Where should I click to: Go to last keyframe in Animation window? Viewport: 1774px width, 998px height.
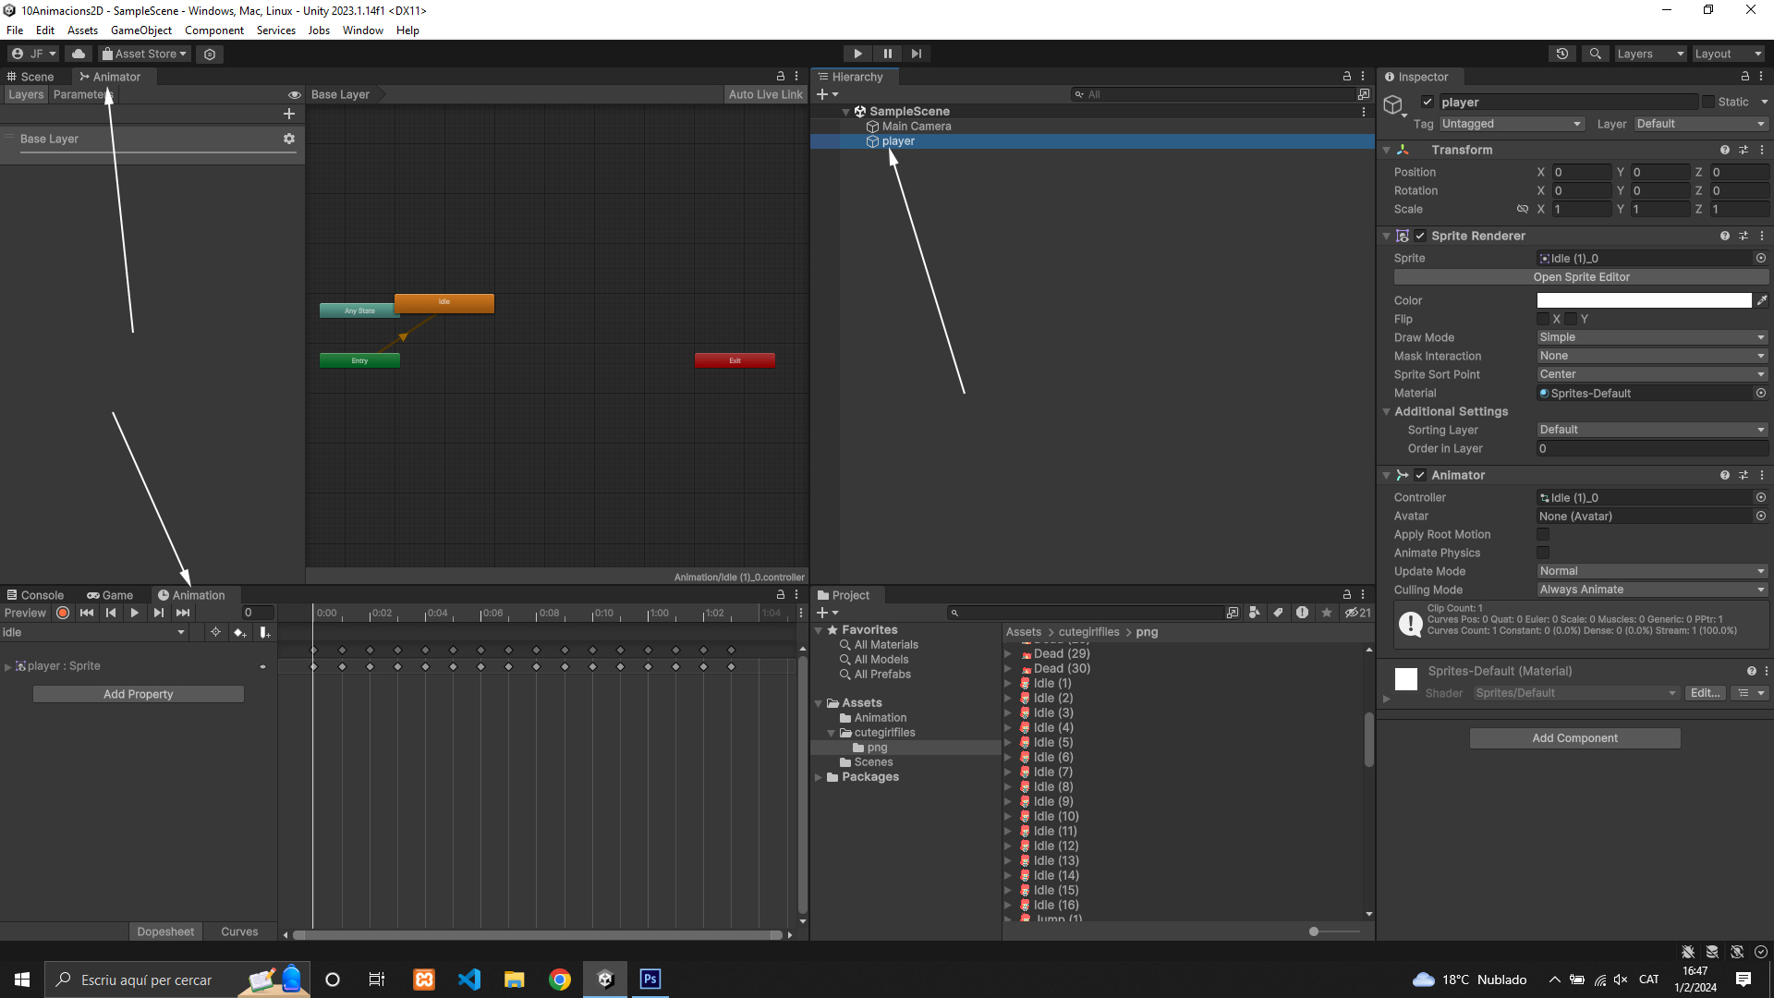pos(183,613)
